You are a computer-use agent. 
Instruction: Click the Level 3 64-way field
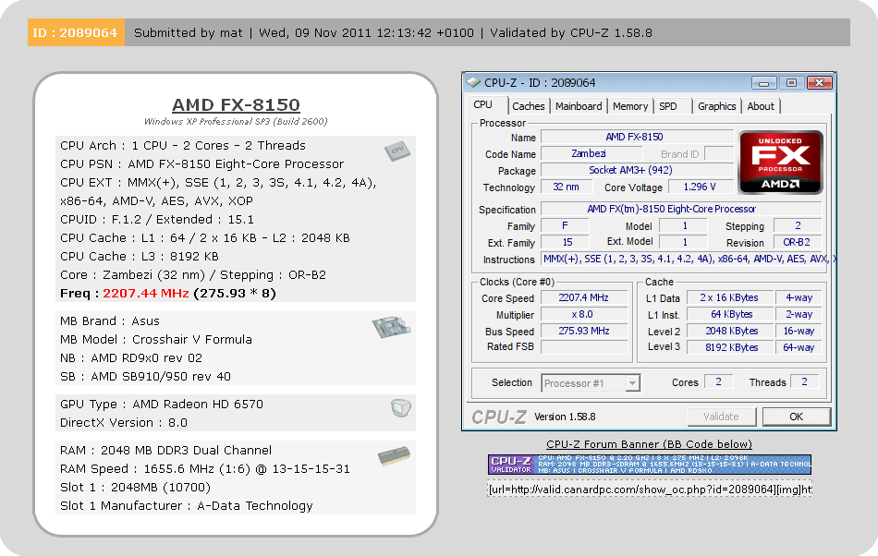coord(799,347)
